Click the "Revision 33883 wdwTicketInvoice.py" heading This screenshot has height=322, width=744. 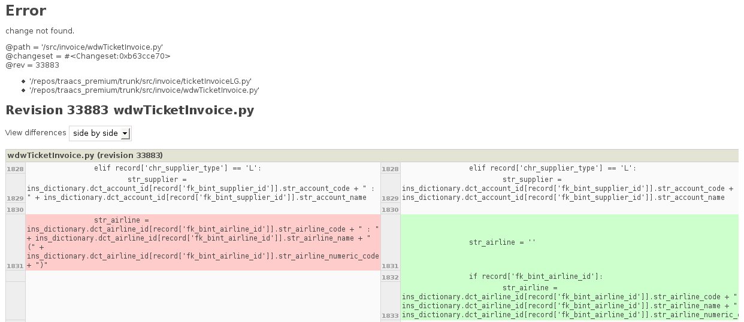(129, 111)
